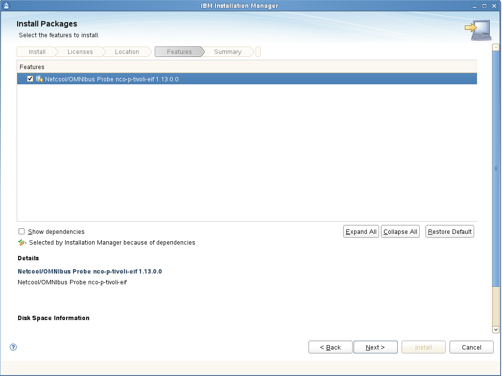Screen dimensions: 502x376
Task: Click the help question mark icon
Action: point(13,347)
